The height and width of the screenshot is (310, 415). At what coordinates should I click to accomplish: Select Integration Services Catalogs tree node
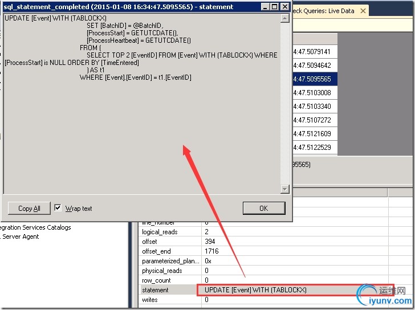tap(35, 227)
